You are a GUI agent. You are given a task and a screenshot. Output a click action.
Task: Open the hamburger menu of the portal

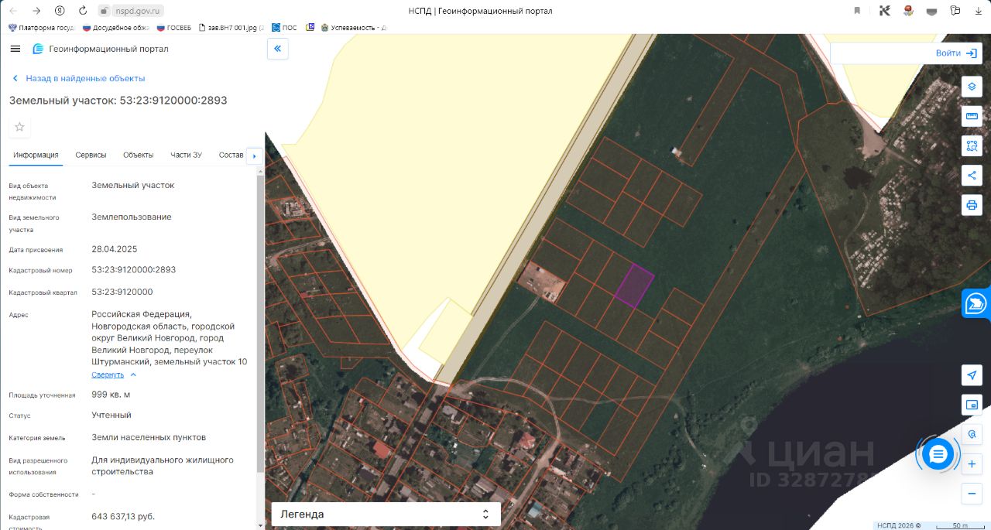point(15,49)
